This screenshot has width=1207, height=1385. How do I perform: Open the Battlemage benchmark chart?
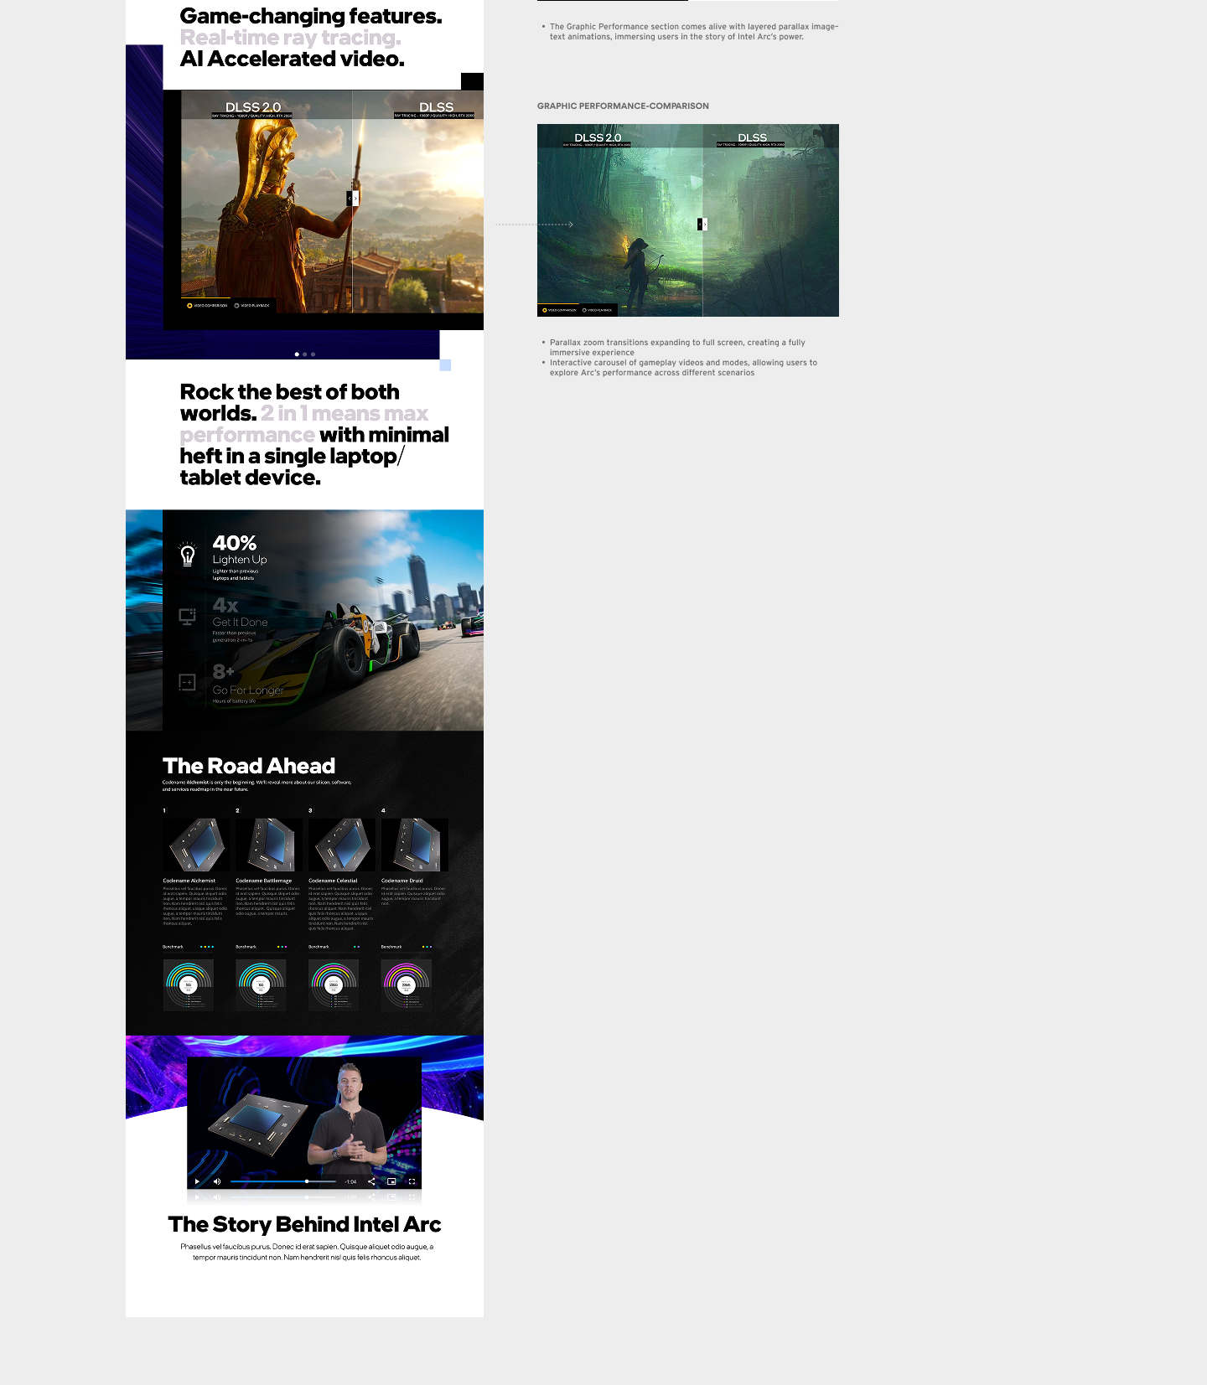[261, 984]
